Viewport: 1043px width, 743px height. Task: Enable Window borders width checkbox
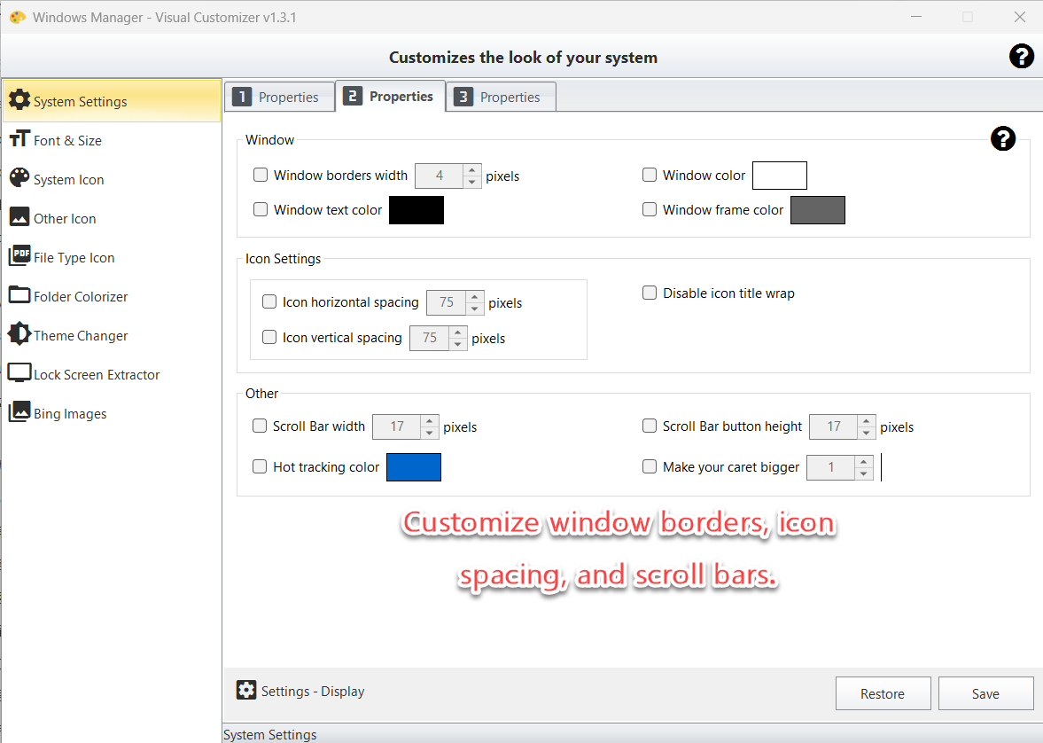pos(261,175)
